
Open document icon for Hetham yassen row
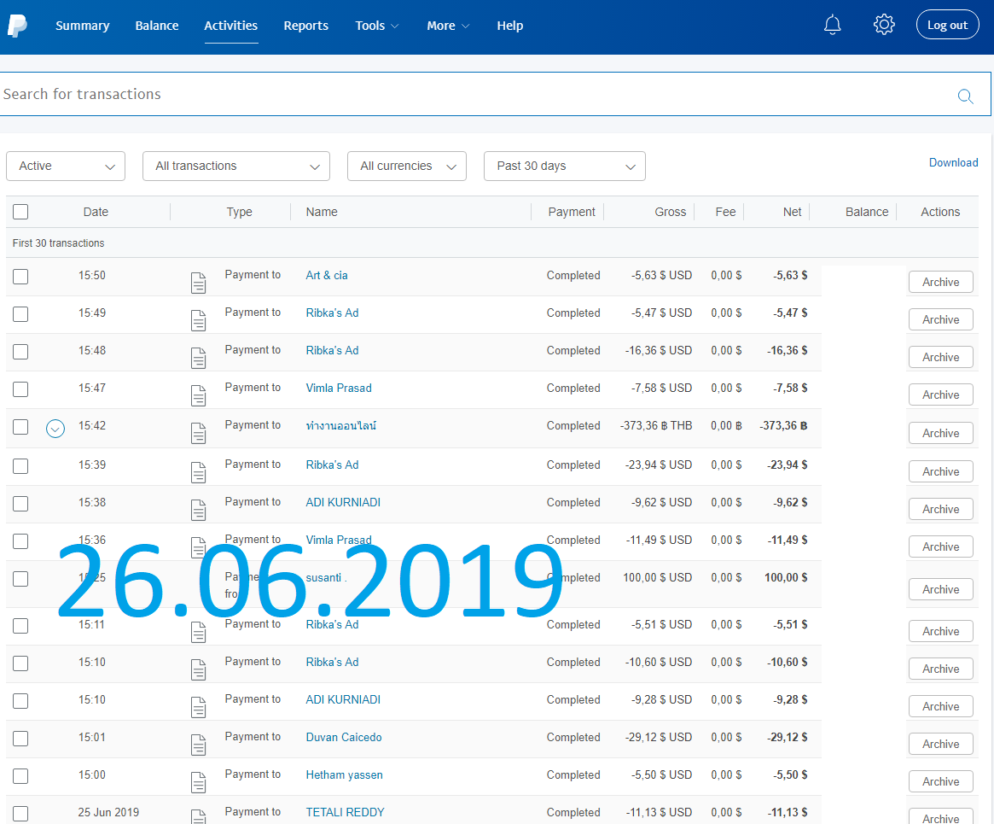[199, 782]
